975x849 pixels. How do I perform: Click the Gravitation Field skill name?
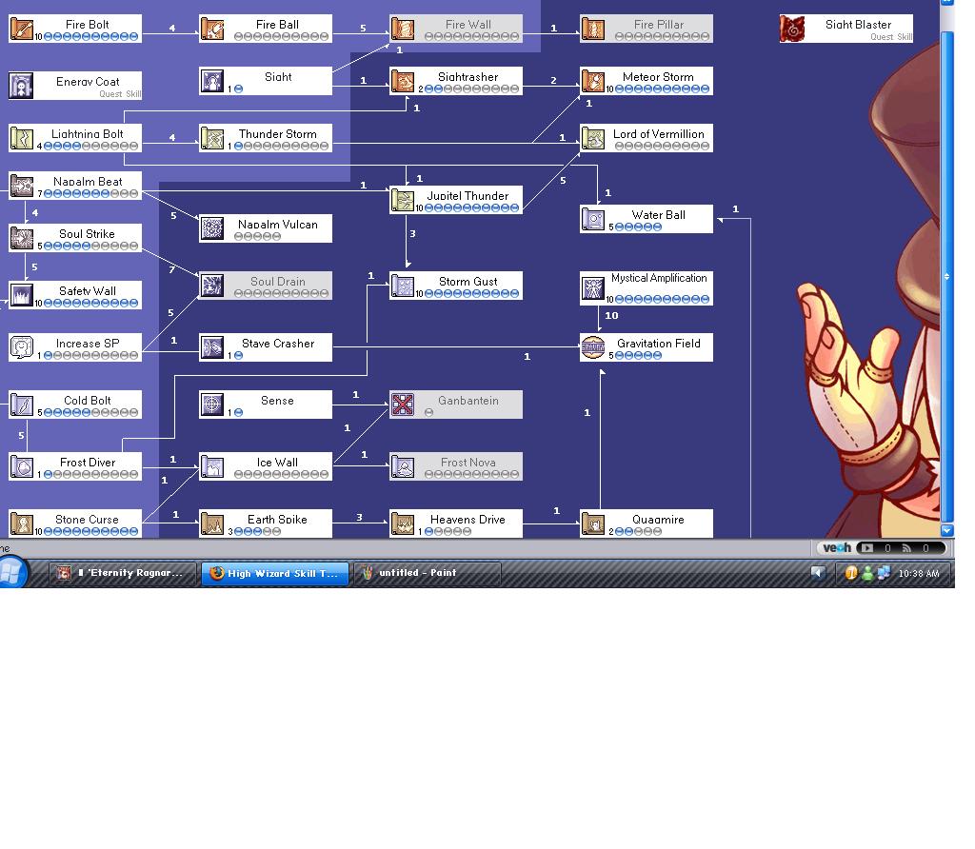(659, 343)
